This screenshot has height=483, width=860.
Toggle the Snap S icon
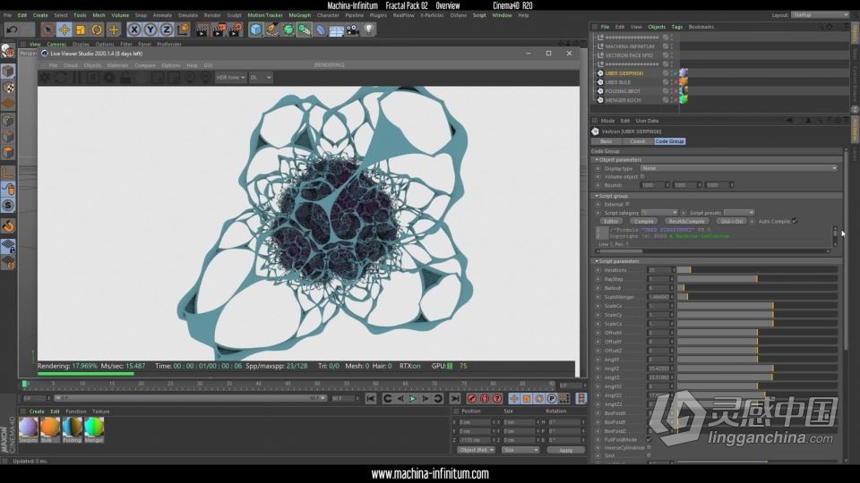(x=8, y=206)
